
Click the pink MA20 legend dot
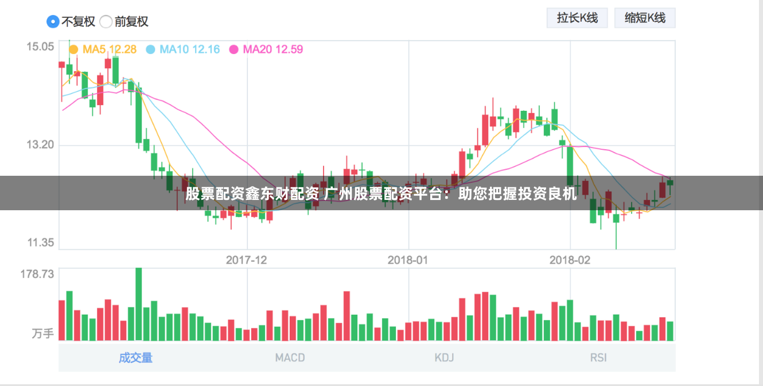(x=233, y=50)
